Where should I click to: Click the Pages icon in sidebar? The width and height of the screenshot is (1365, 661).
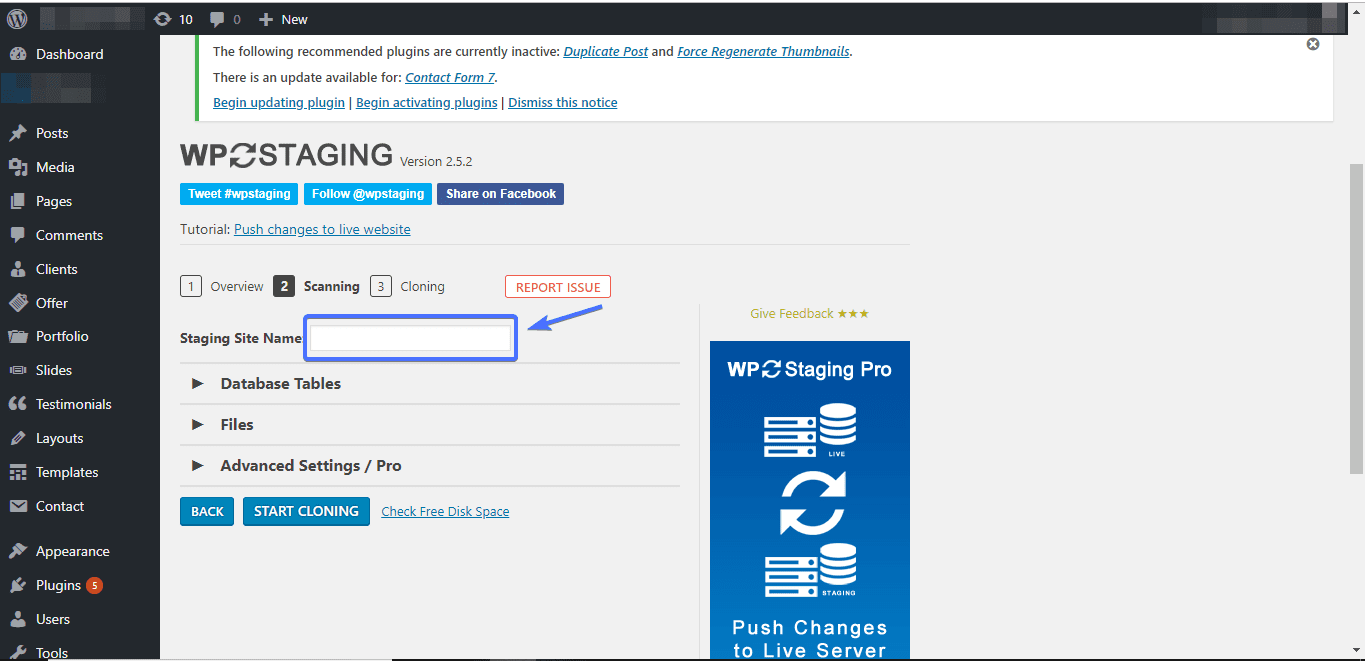(18, 201)
